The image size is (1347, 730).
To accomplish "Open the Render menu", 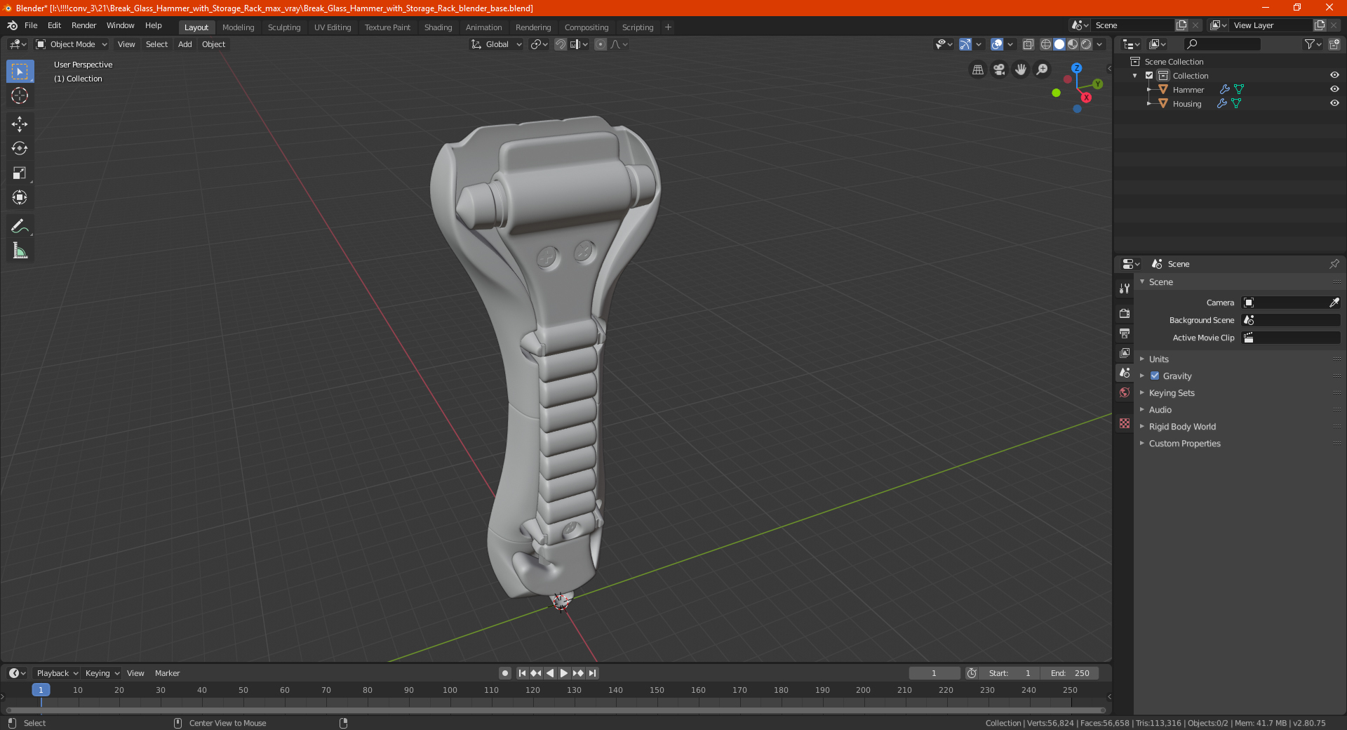I will [x=83, y=25].
